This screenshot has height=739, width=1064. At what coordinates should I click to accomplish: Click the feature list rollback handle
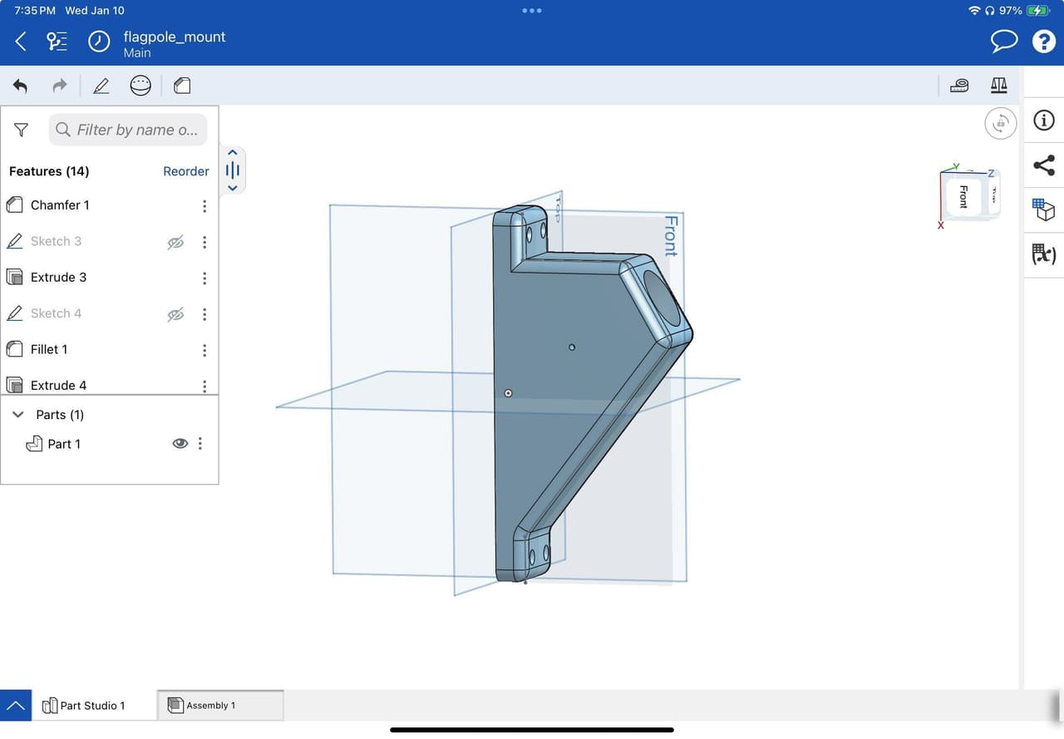(233, 170)
